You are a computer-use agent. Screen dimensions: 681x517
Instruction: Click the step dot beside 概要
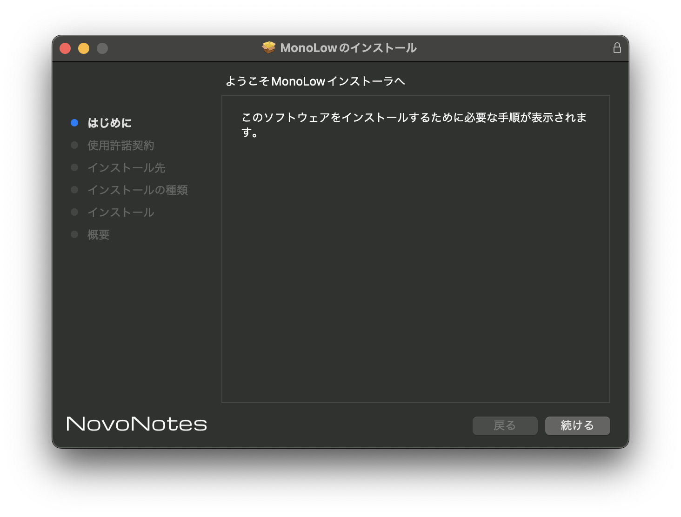[74, 234]
